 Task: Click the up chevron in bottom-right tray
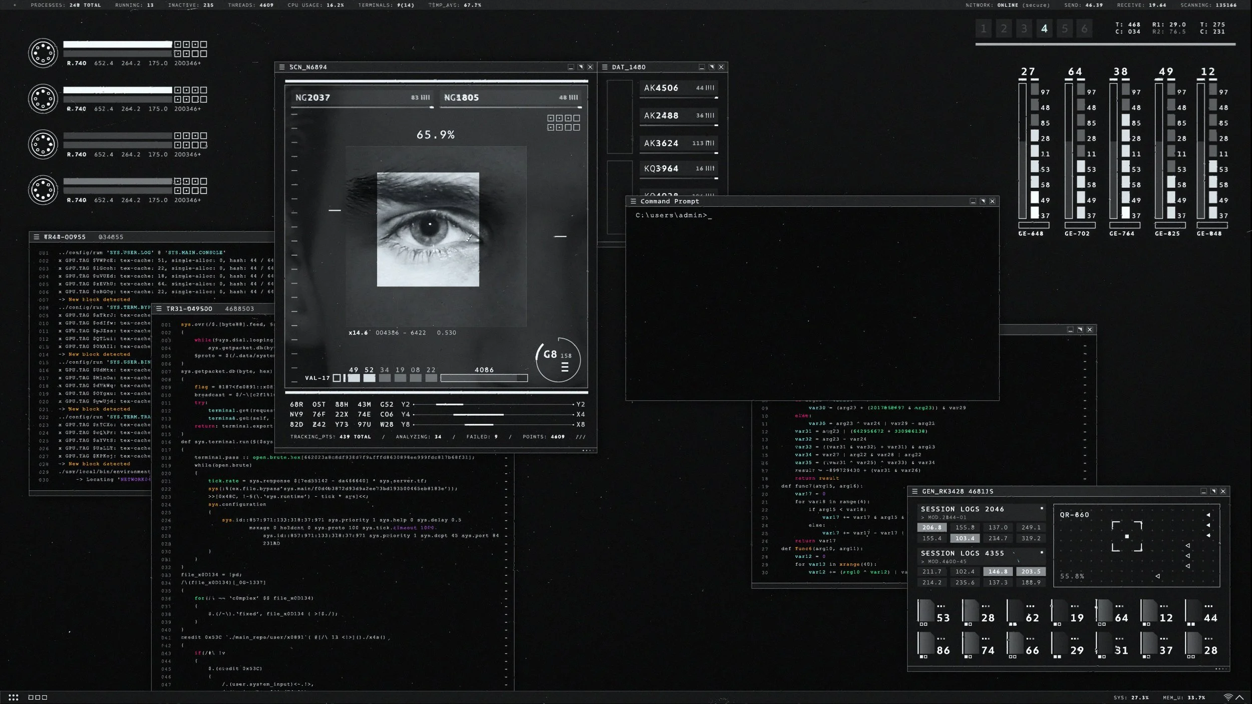[1239, 697]
